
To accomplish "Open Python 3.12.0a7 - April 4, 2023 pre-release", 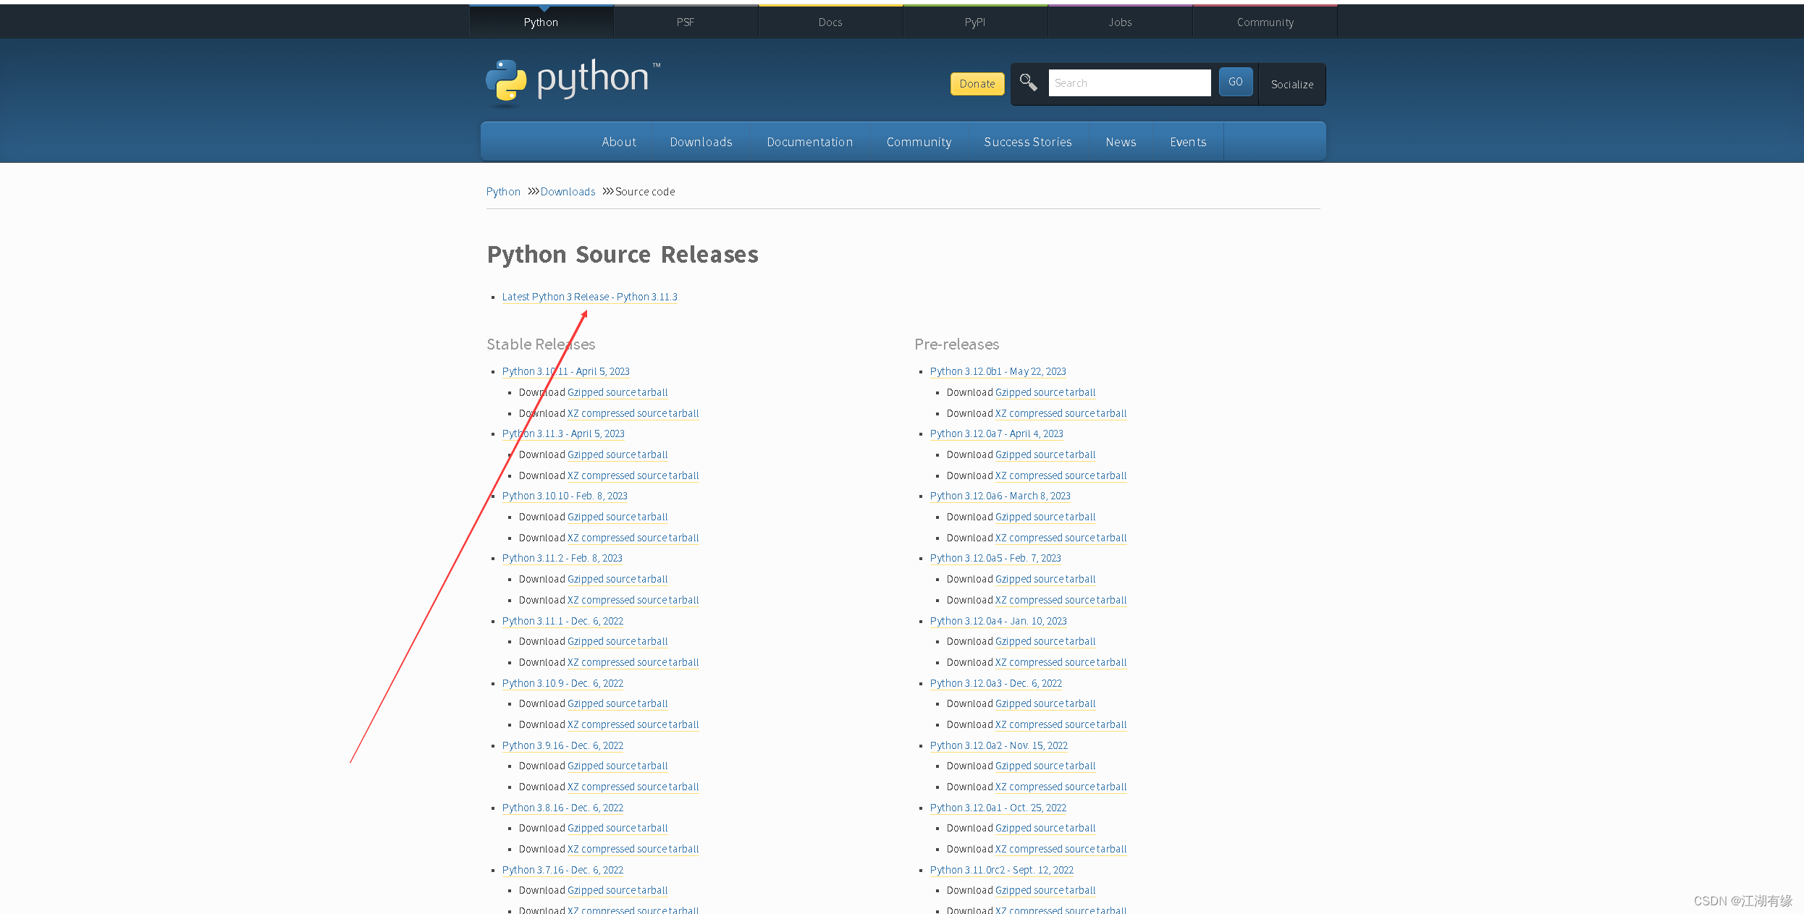I will (x=996, y=433).
